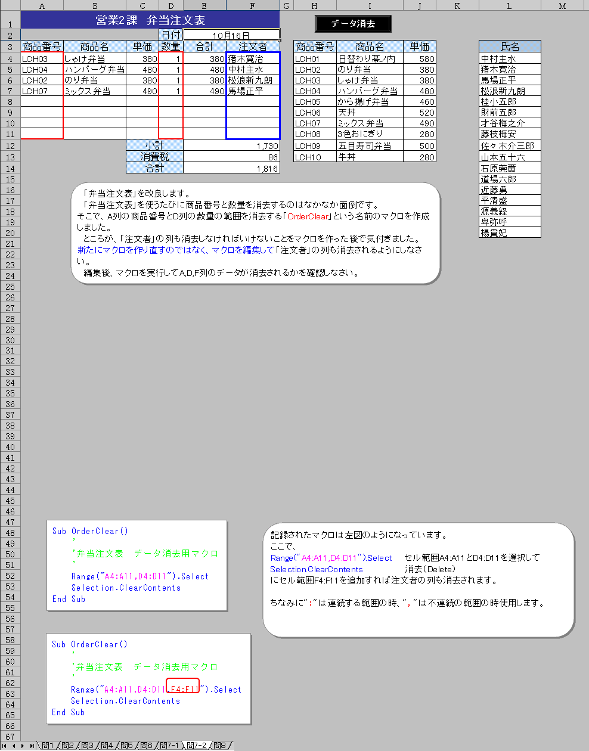589x751 pixels.
Task: Switch to the 問2 sheet tab
Action: click(x=67, y=746)
